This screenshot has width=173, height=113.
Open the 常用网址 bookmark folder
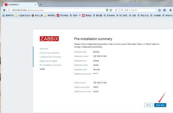click(50, 16)
